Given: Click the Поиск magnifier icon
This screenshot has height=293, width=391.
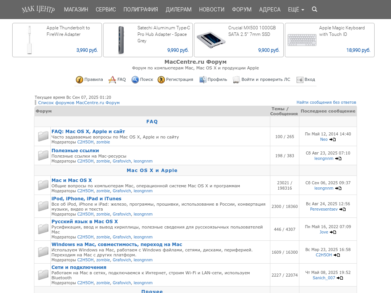Looking at the screenshot, I should (x=135, y=80).
